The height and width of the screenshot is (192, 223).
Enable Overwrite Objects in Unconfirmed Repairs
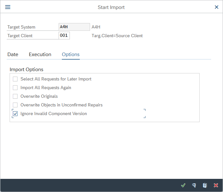click(15, 105)
